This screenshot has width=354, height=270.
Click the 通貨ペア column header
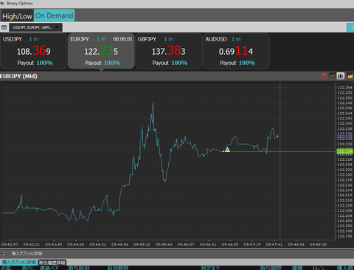click(x=49, y=268)
